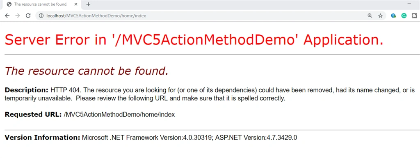420x158 pixels.
Task: Click the red Server Error heading
Action: (x=194, y=40)
